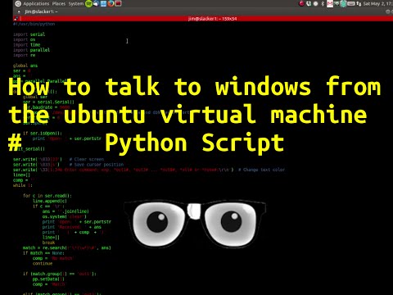Click the 'import serial' line
This screenshot has height=295, width=393.
tap(29, 34)
